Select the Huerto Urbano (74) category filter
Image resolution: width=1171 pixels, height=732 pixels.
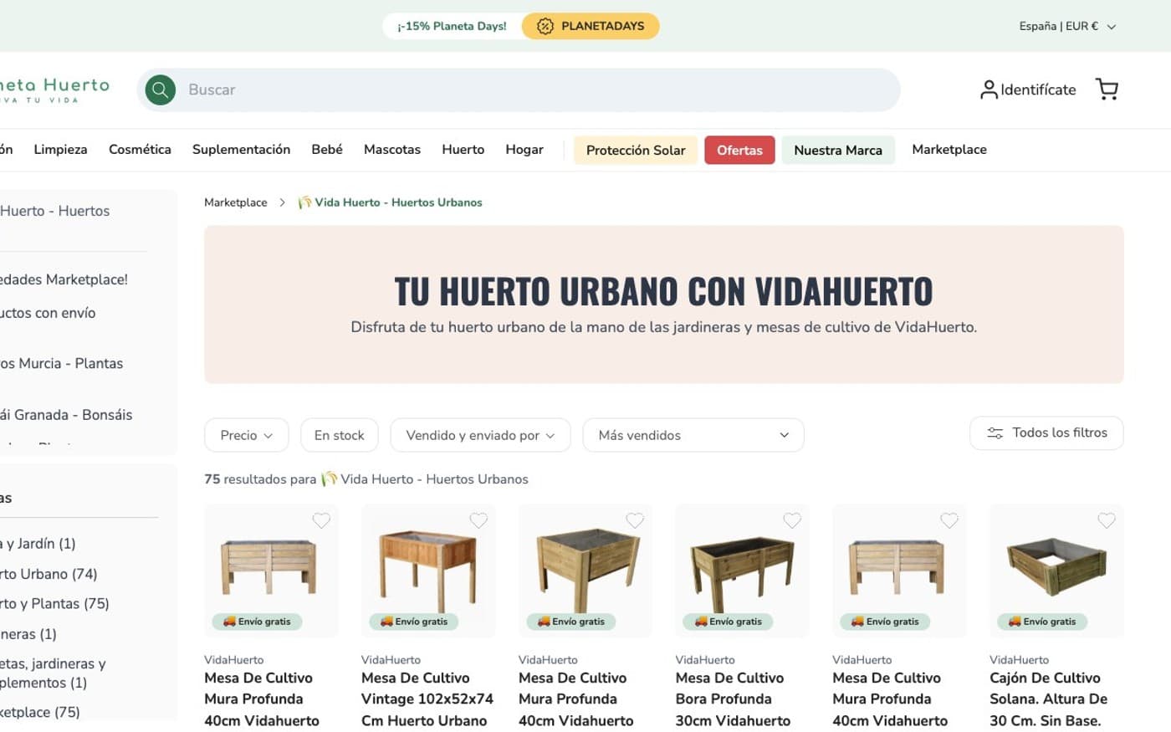(x=49, y=574)
